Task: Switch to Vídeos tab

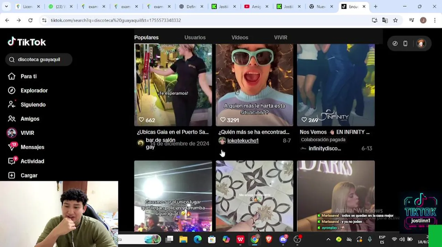Action: (x=240, y=37)
